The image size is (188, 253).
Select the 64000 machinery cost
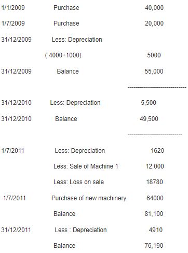[155, 198]
